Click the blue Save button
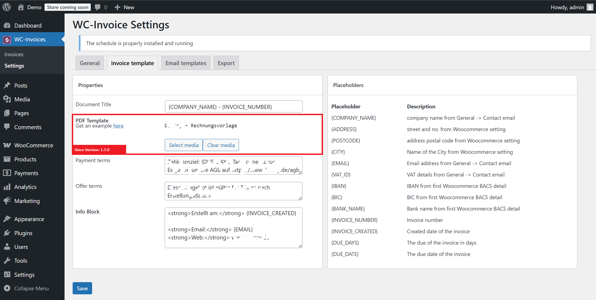Image resolution: width=596 pixels, height=300 pixels. 82,288
